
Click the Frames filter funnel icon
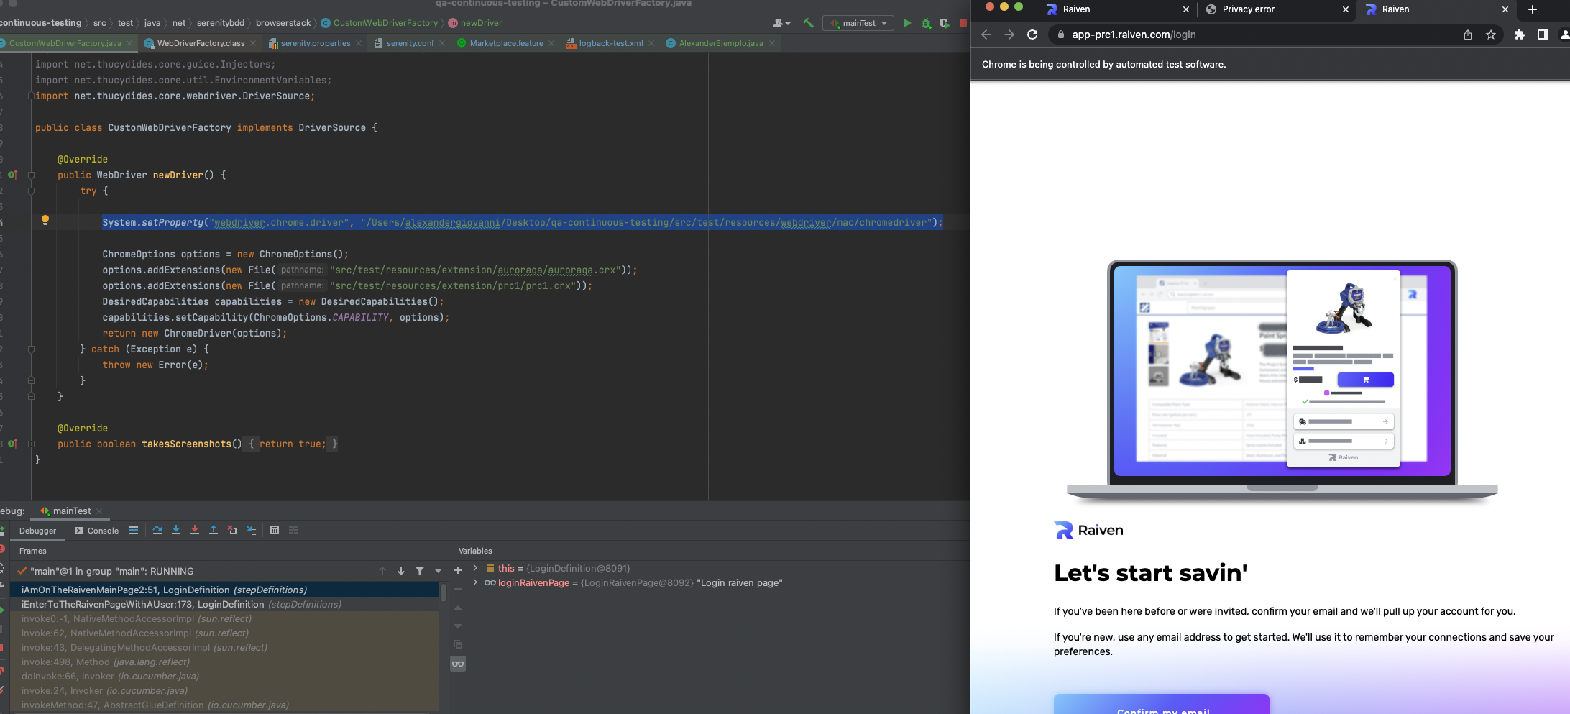coord(420,571)
